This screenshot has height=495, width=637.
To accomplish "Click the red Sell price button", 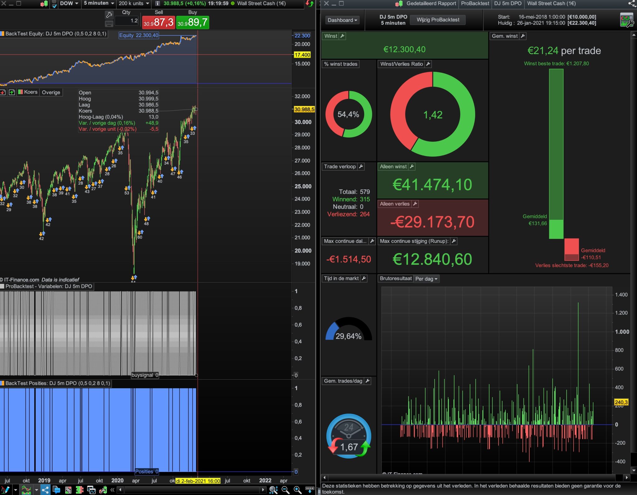I will 158,22.
